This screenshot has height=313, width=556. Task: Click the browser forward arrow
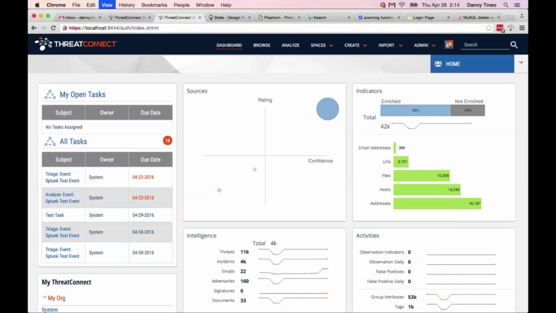[x=43, y=28]
